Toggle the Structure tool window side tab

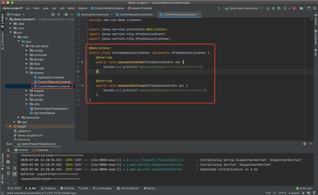[2, 41]
